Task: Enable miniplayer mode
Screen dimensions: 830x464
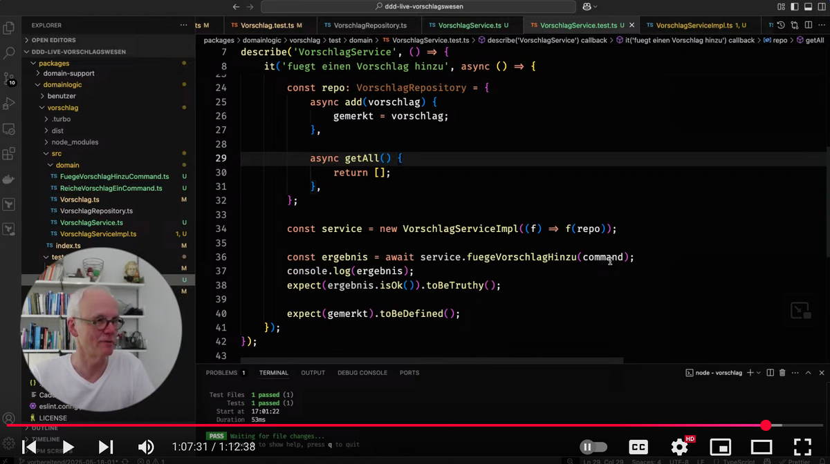Action: [x=721, y=447]
